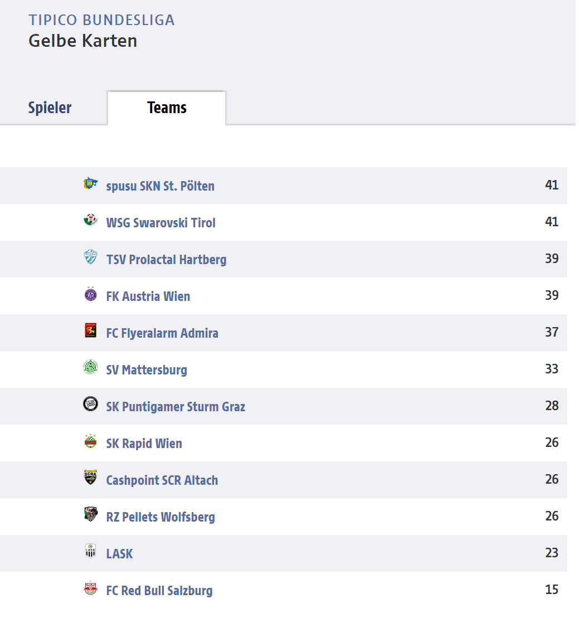The image size is (579, 623).
Task: Click the SCR Altach shield logo
Action: 91,478
